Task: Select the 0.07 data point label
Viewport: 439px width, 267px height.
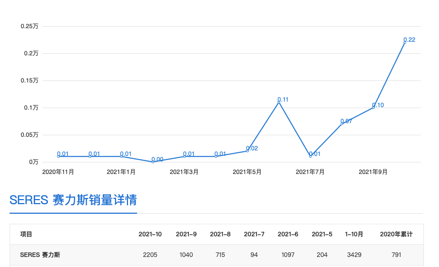Action: click(x=346, y=121)
